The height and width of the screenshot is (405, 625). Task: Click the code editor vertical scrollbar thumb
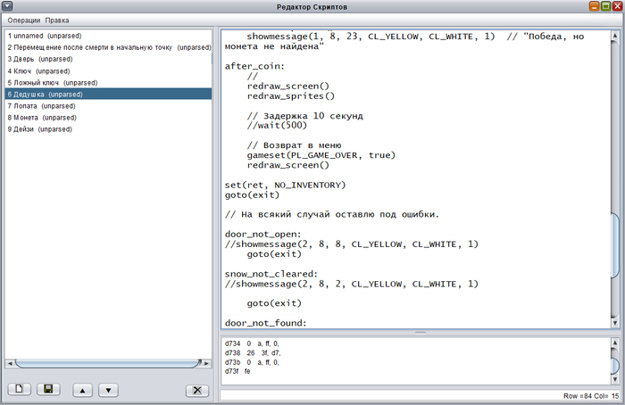pos(614,246)
